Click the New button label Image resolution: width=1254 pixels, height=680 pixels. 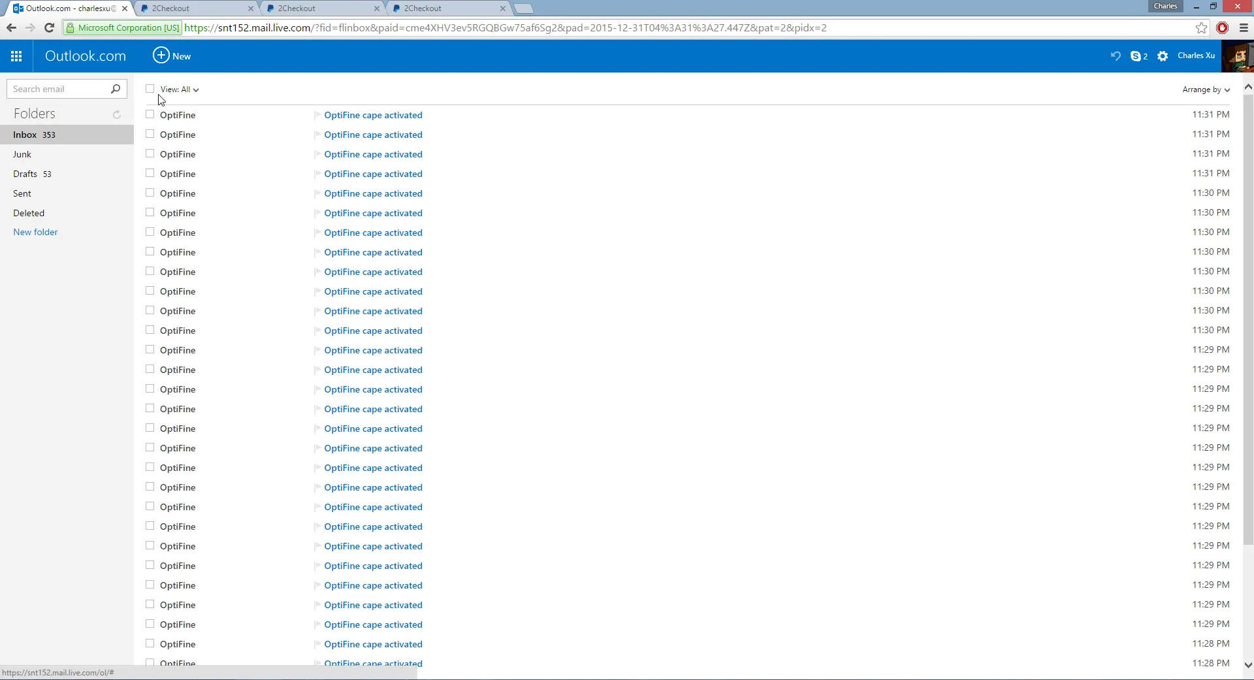point(182,56)
